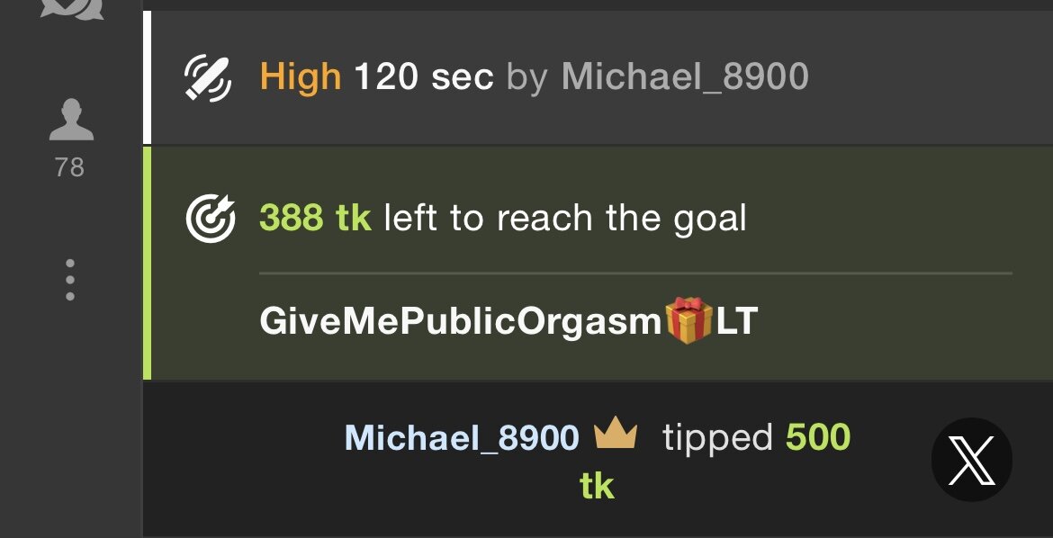Click the gift box emoji
1053x538 pixels.
click(688, 320)
